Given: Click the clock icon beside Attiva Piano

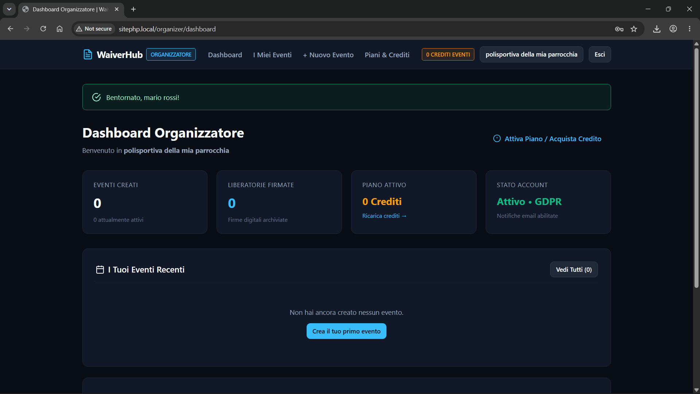Looking at the screenshot, I should click(497, 139).
